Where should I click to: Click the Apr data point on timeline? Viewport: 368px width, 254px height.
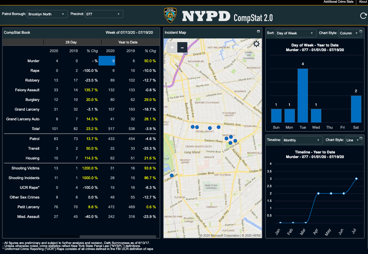[318, 194]
